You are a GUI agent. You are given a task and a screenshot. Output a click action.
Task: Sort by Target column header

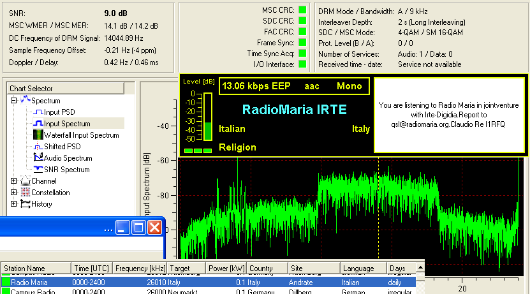tap(186, 268)
